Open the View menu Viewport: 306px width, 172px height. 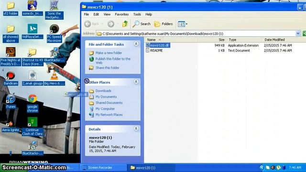tap(107, 14)
